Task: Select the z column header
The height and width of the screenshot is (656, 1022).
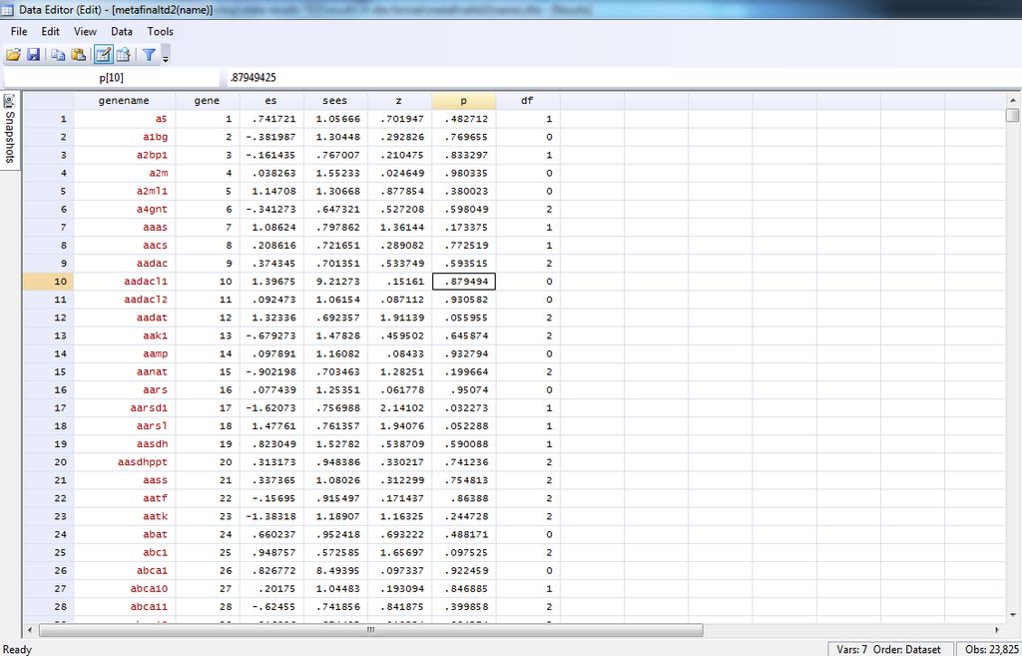Action: pyautogui.click(x=399, y=101)
